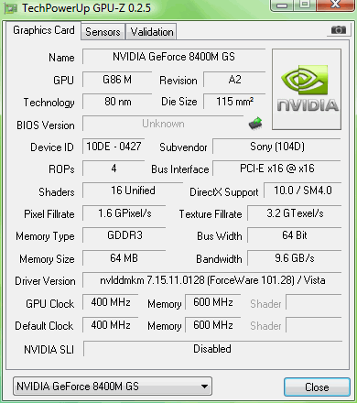Click the DirectX Support value 10.0 / SM4.0

point(302,191)
